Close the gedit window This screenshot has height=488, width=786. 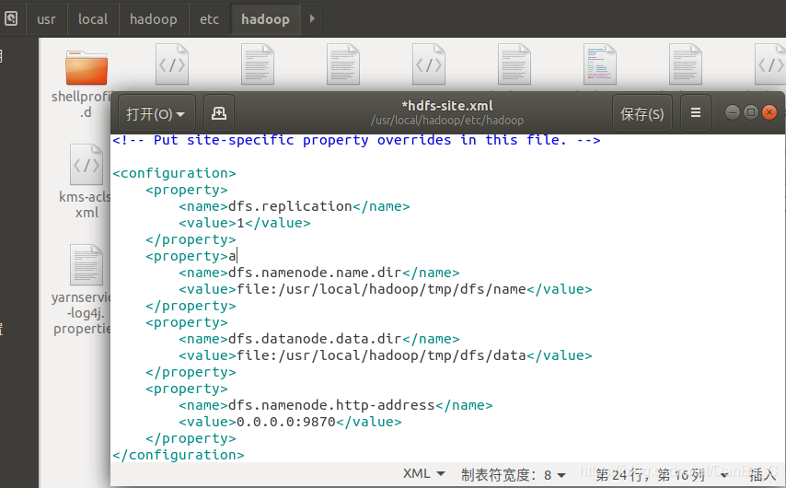pyautogui.click(x=769, y=112)
